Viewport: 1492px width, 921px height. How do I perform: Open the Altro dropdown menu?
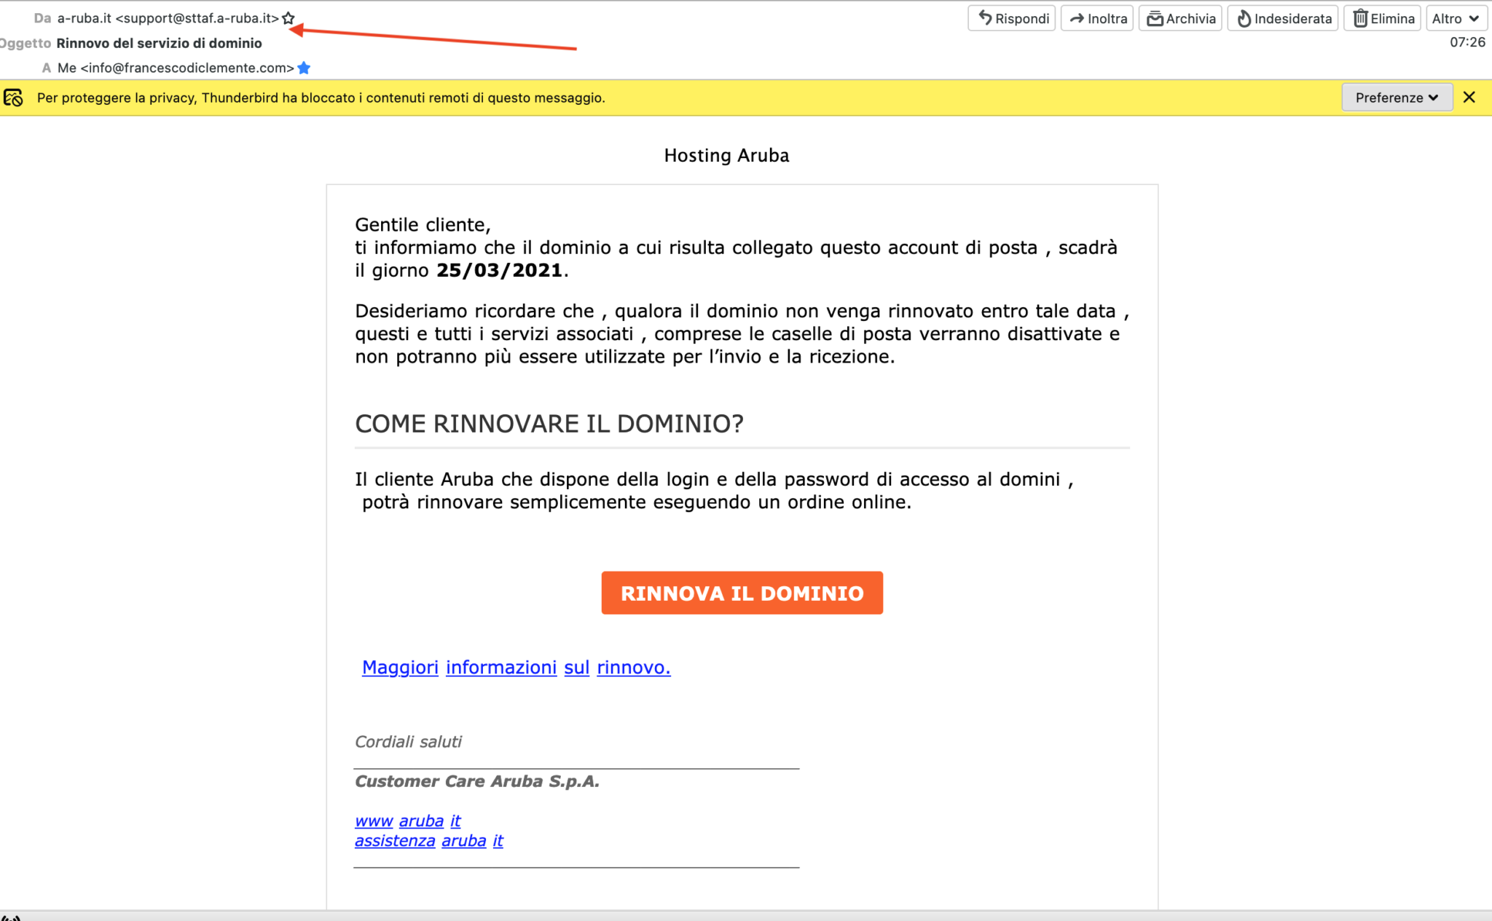coord(1456,18)
